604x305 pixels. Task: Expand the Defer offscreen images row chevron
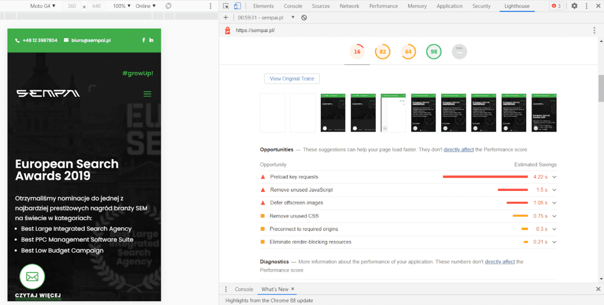554,203
